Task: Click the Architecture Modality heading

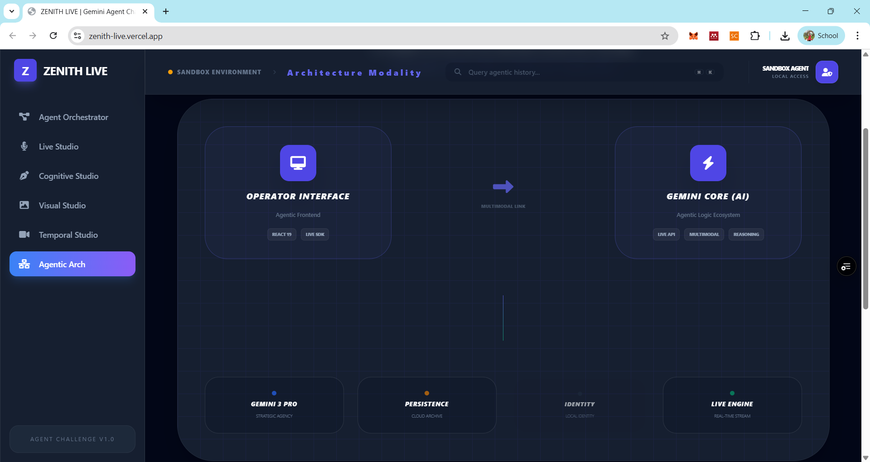Action: [x=354, y=72]
